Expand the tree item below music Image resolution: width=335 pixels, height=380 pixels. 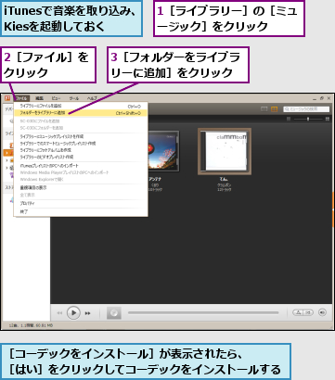pos(6,160)
